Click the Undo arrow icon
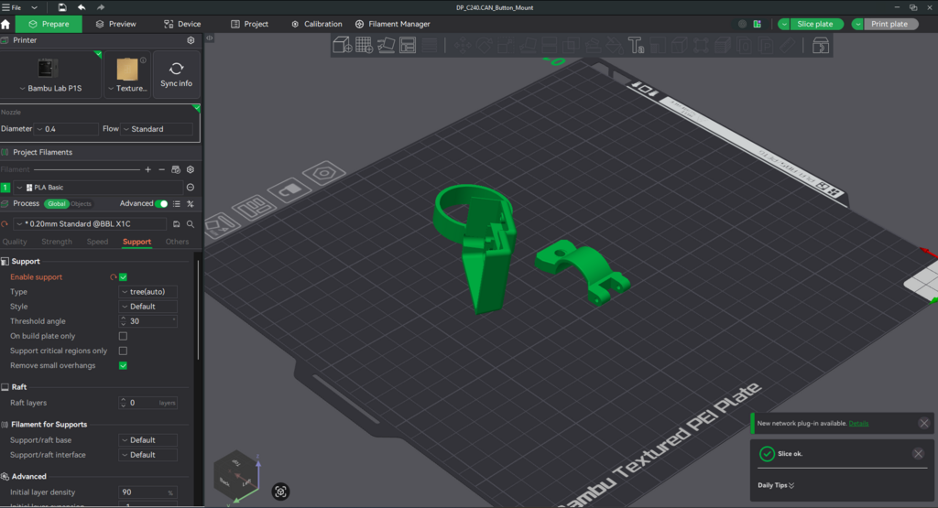Screen dimensions: 938x508 [82, 7]
